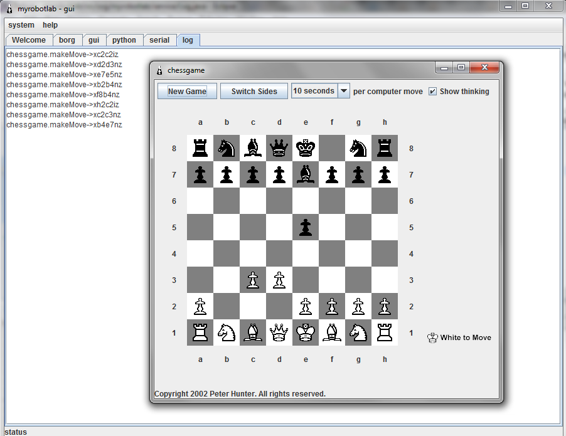Click log line makeMove->xb4e7nz

(64, 125)
